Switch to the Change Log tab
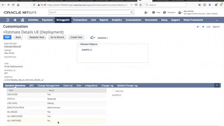The width and height of the screenshot is (224, 126). (x=107, y=85)
